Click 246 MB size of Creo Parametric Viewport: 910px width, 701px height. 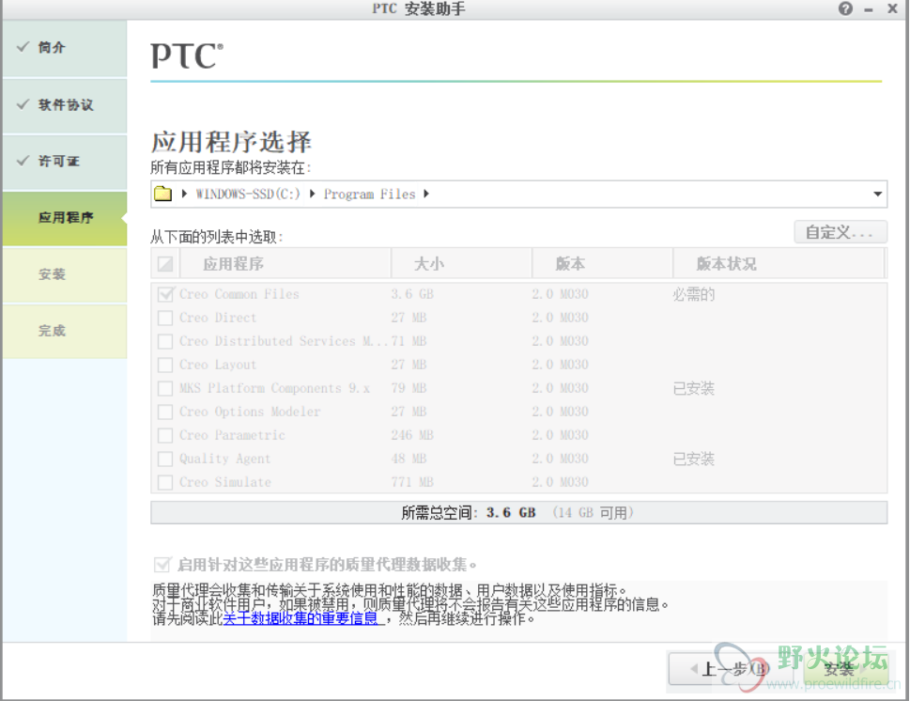pos(412,435)
